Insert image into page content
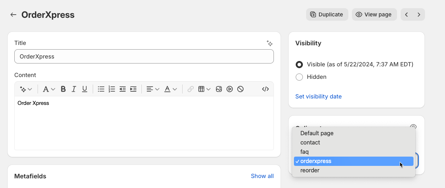The width and height of the screenshot is (445, 188). coord(219,89)
